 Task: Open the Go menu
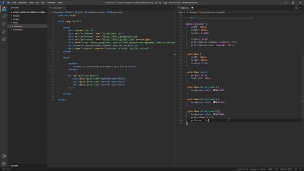pyautogui.click(x=37, y=3)
